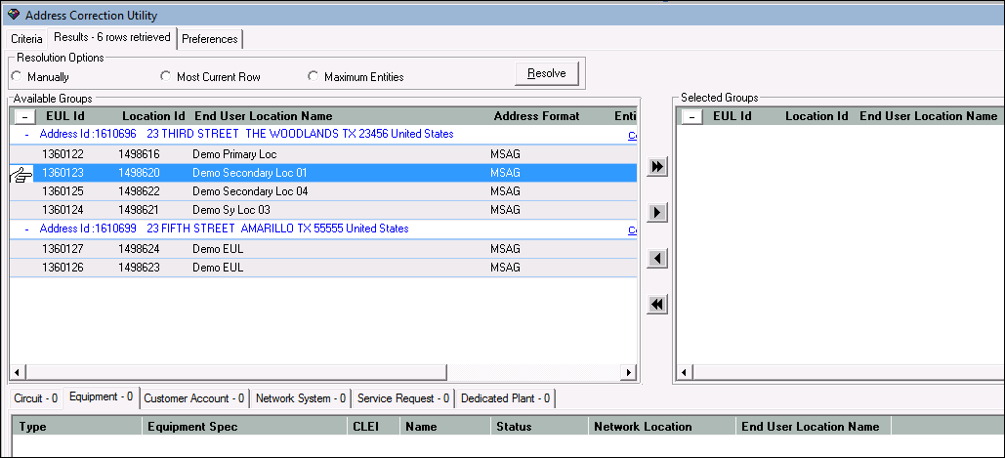Click the CLEI column header
Screen dimensions: 1005x458
tap(374, 427)
